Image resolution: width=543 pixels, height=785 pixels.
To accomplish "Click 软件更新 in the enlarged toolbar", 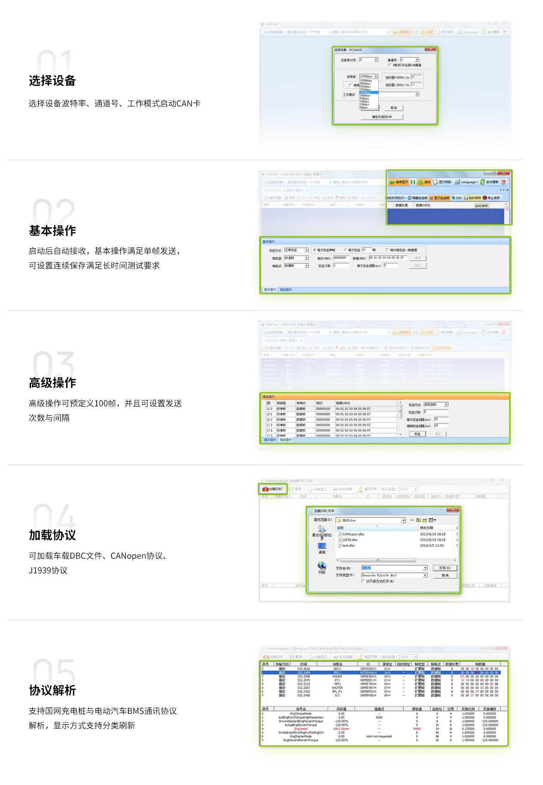I will [x=489, y=182].
